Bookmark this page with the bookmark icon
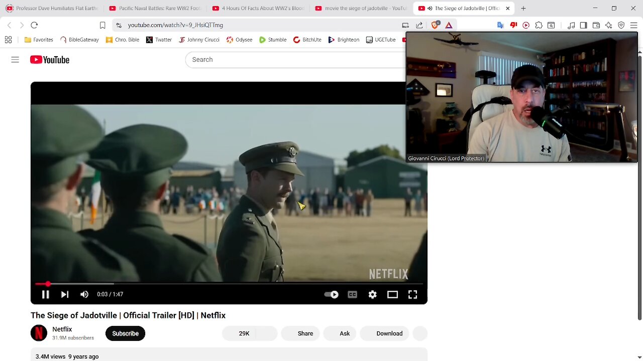643x361 pixels. pos(102,25)
